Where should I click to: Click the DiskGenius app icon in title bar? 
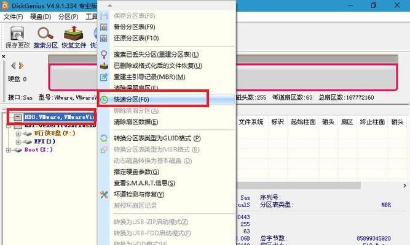point(6,6)
